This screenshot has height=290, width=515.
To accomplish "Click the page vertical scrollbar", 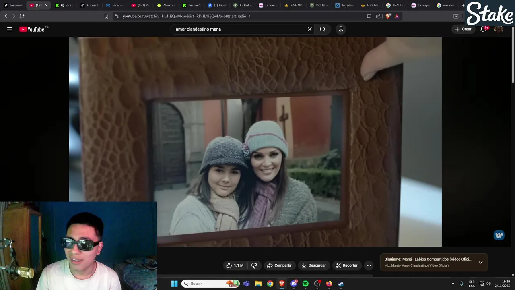I will click(513, 54).
